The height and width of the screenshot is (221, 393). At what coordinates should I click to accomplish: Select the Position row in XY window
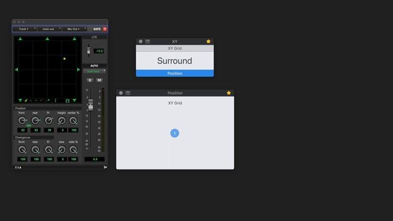[174, 73]
